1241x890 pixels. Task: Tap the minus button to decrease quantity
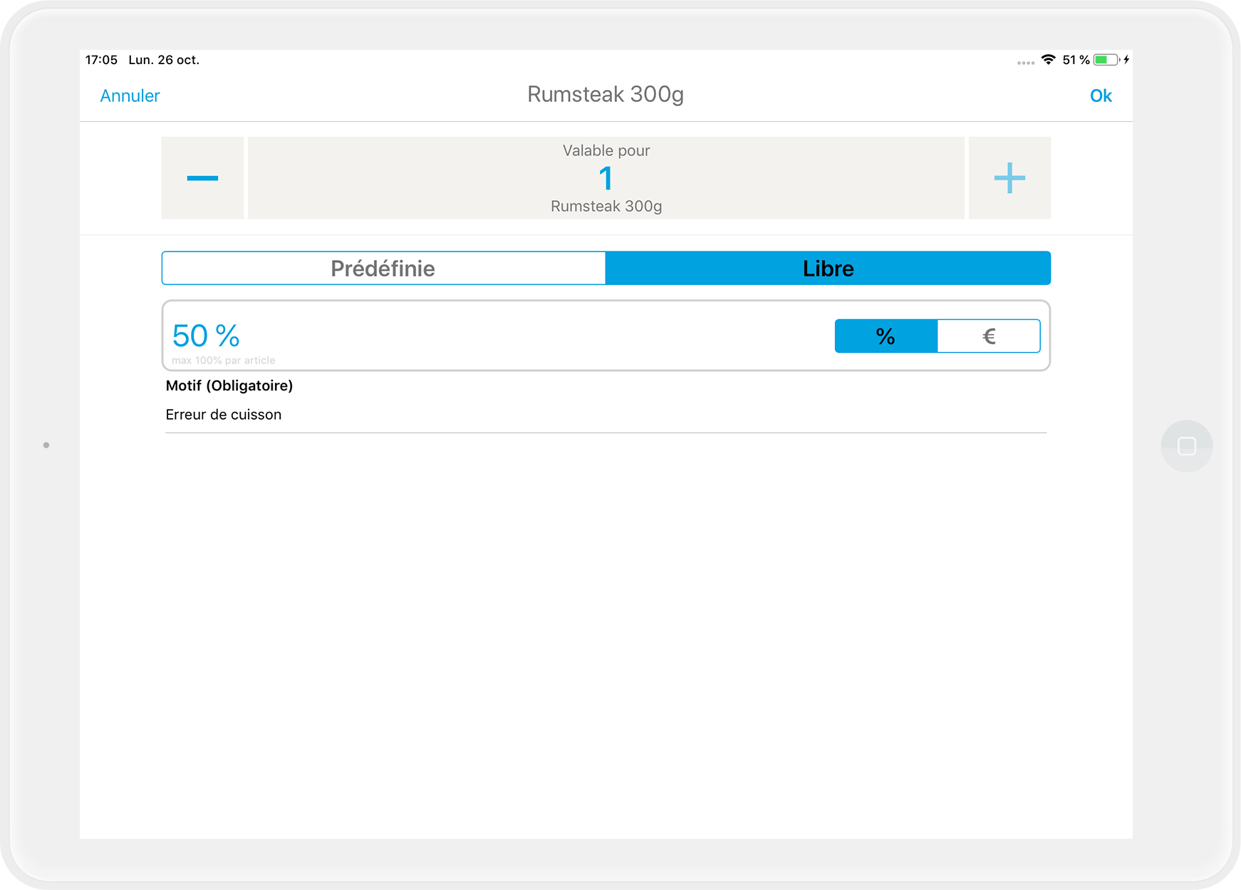202,178
